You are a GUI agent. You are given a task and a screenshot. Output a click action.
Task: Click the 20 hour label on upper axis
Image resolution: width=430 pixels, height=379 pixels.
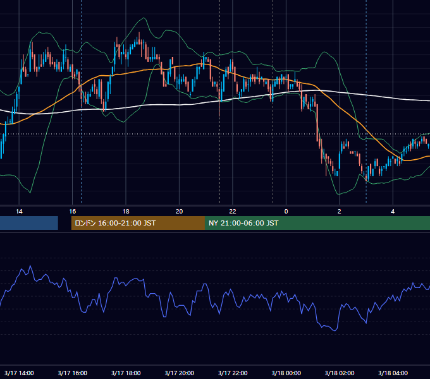[x=179, y=212]
